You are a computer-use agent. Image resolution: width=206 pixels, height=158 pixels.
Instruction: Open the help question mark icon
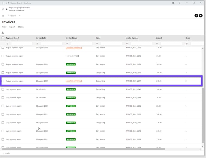coord(196,16)
